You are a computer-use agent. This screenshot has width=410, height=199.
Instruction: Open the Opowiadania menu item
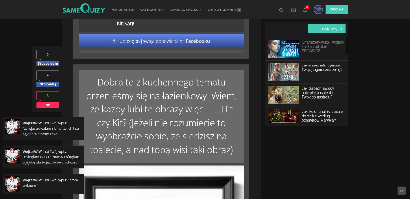click(224, 10)
